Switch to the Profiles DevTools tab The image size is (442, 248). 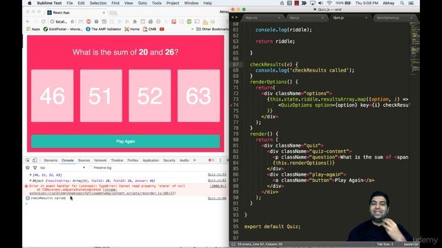(x=133, y=161)
